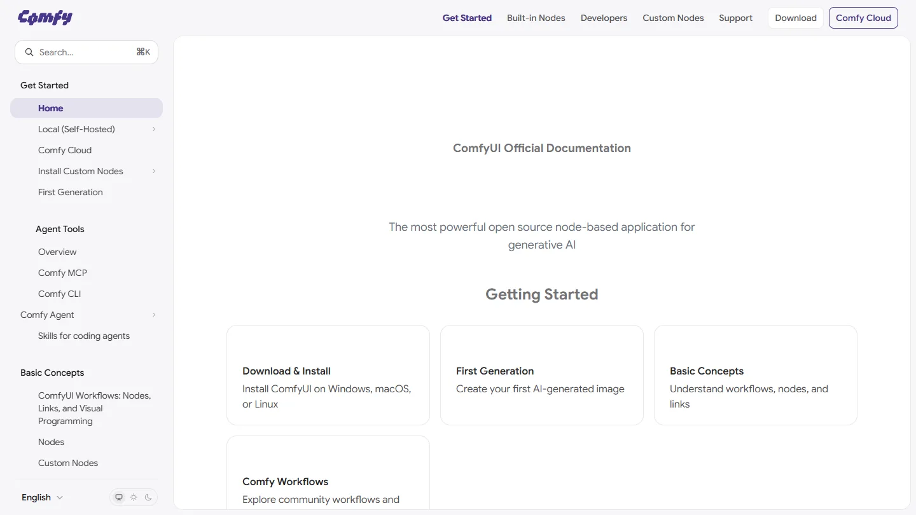Image resolution: width=916 pixels, height=515 pixels.
Task: Switch to dark theme moon icon
Action: point(148,497)
